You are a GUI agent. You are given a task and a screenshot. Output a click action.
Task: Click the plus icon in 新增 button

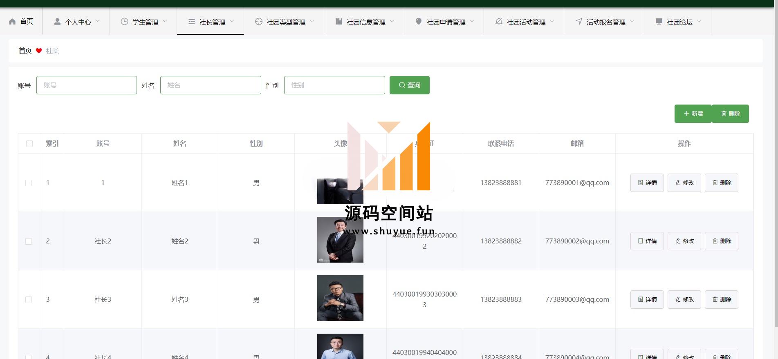686,114
